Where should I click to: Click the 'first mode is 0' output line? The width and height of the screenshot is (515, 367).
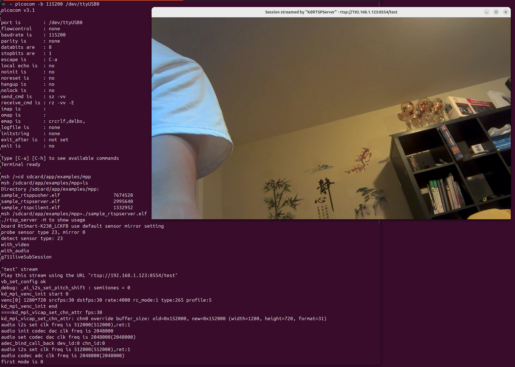coord(22,362)
